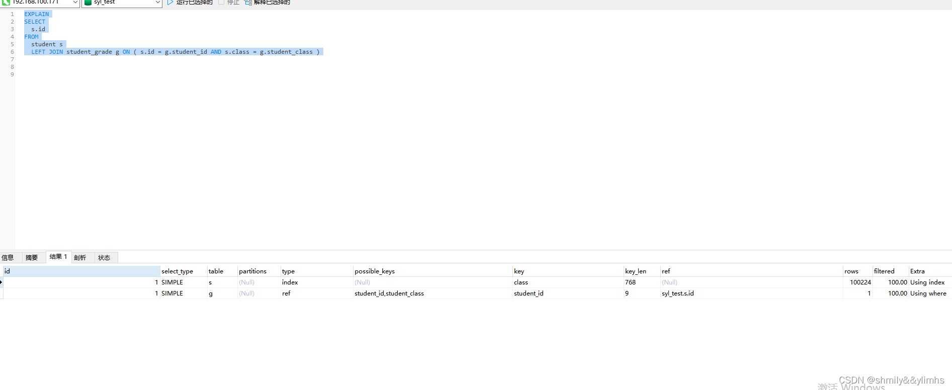Select the key cell 'student_id'
Image resolution: width=952 pixels, height=390 pixels.
coord(568,294)
